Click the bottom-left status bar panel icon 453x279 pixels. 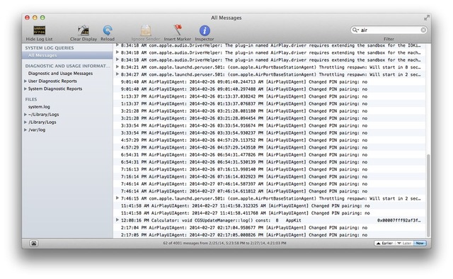(x=34, y=243)
